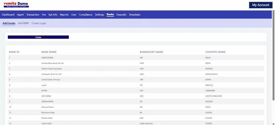The image size is (275, 125).
Task: Click the Remitz Demo logo
Action: click(16, 5)
